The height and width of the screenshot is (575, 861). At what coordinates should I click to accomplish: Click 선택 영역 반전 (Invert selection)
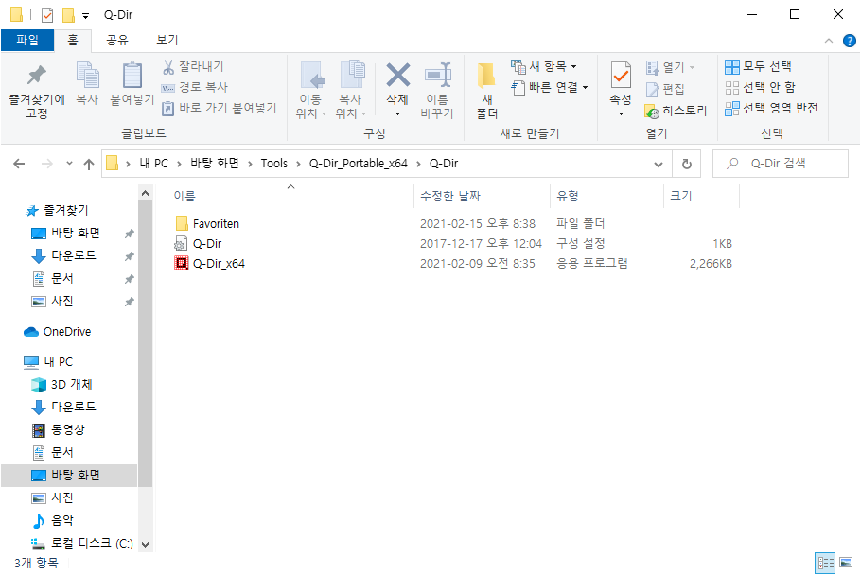(x=771, y=108)
